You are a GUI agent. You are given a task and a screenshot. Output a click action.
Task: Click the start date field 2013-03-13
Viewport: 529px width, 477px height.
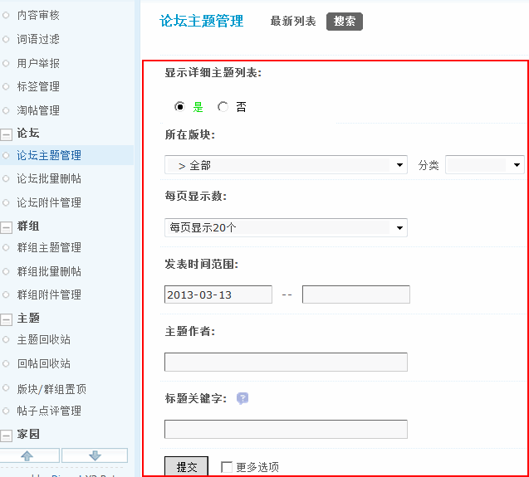[218, 294]
